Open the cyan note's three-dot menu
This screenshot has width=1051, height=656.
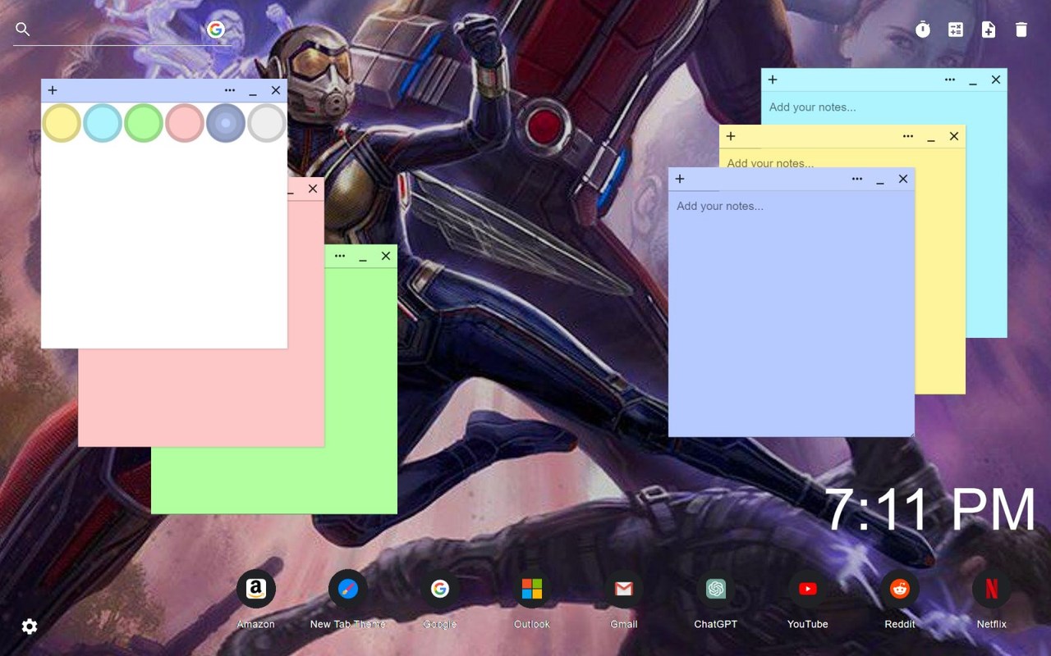click(x=950, y=80)
